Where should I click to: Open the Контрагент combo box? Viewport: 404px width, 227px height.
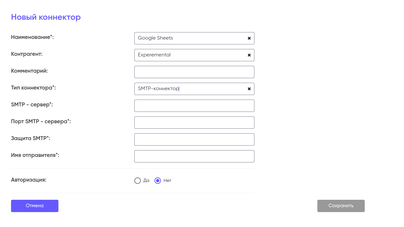(190, 55)
